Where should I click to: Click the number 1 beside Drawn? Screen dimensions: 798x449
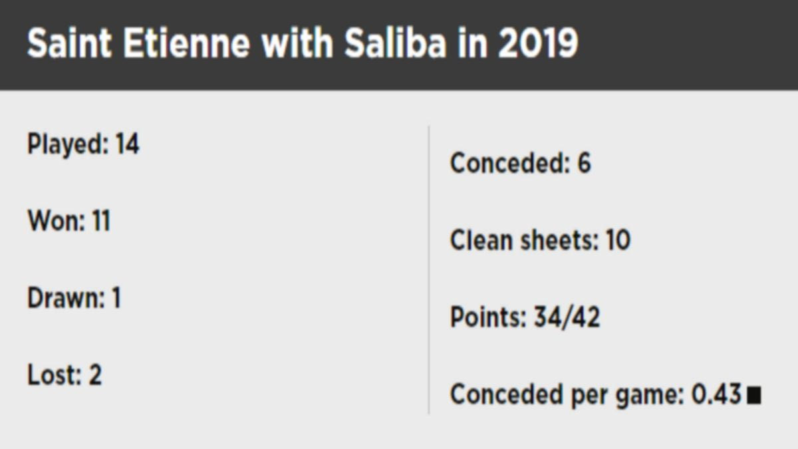pos(116,298)
